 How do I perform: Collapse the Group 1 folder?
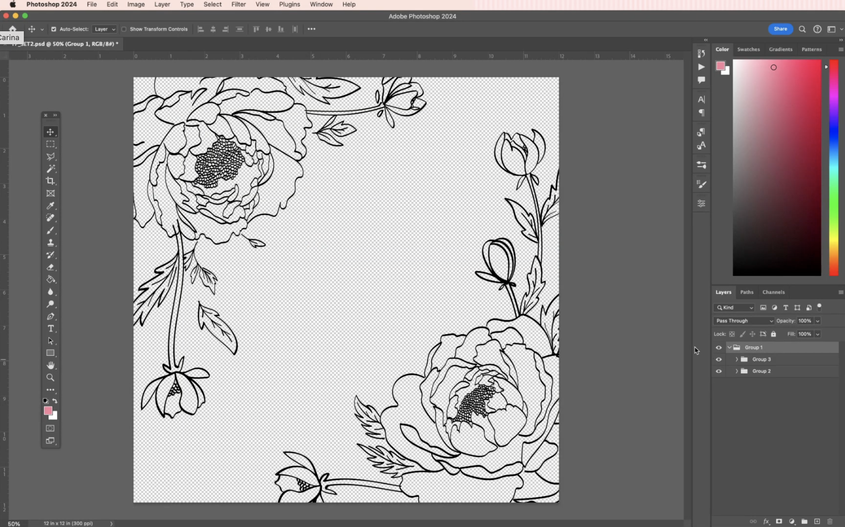729,347
